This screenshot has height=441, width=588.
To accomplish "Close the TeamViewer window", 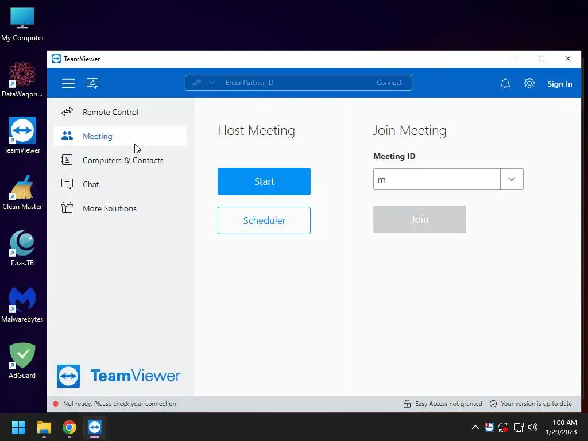I will click(568, 59).
